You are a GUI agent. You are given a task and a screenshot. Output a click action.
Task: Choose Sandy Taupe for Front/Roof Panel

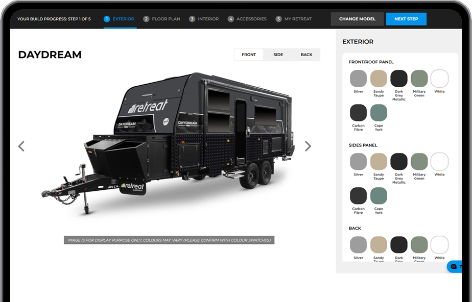379,79
